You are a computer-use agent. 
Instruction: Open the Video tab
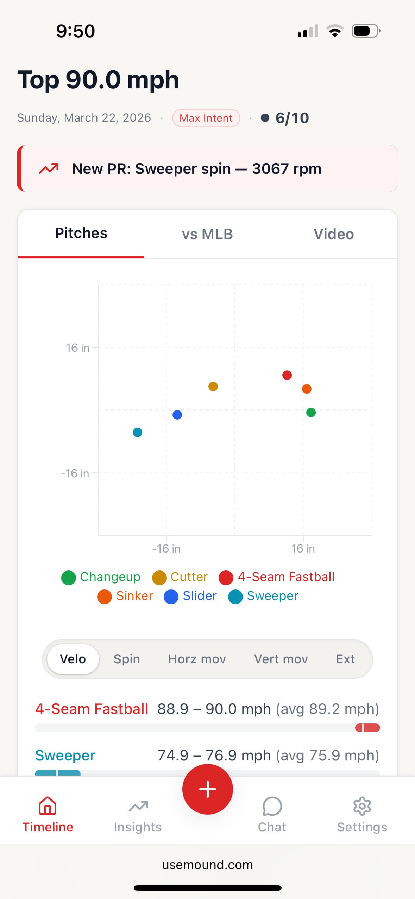pyautogui.click(x=333, y=234)
